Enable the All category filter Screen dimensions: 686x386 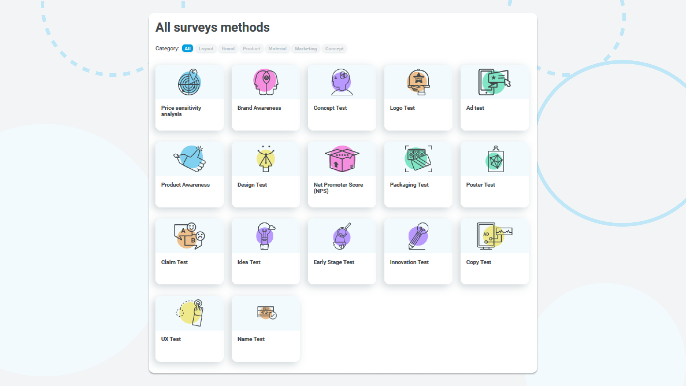click(x=187, y=48)
